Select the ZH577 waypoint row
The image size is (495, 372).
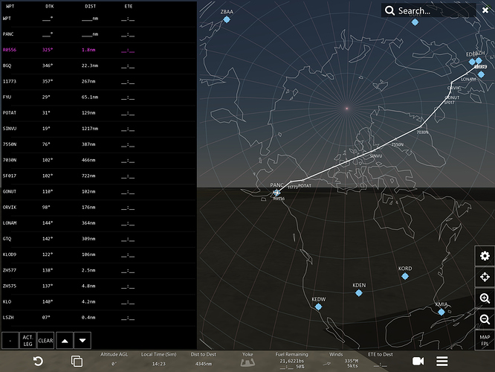pos(99,270)
